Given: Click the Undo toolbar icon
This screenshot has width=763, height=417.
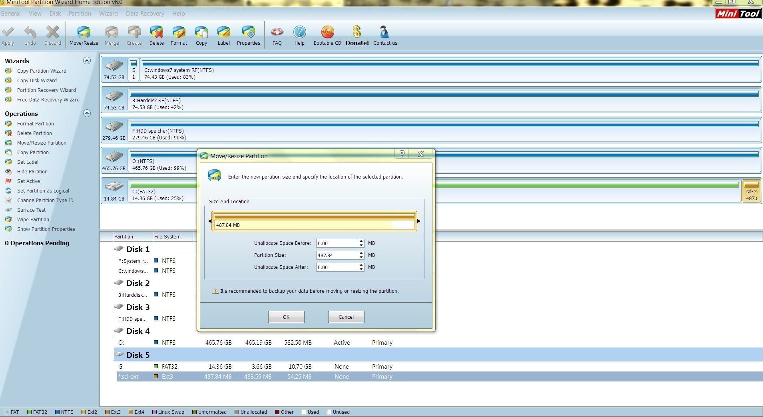Looking at the screenshot, I should 30,32.
